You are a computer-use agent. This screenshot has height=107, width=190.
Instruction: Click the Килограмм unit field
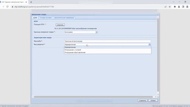click(80, 32)
